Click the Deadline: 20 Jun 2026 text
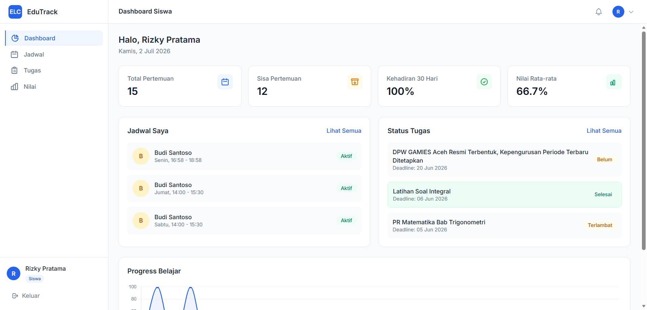This screenshot has height=310, width=647. pyautogui.click(x=420, y=168)
